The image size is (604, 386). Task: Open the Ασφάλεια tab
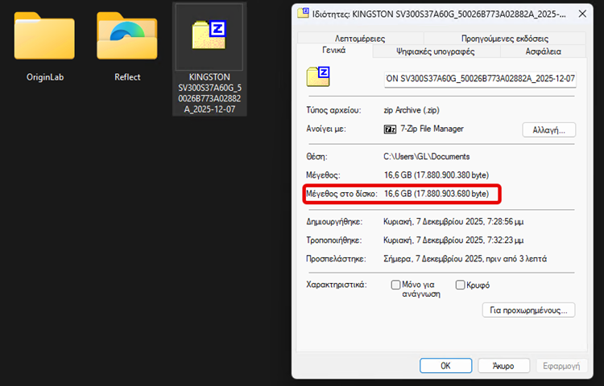click(542, 51)
